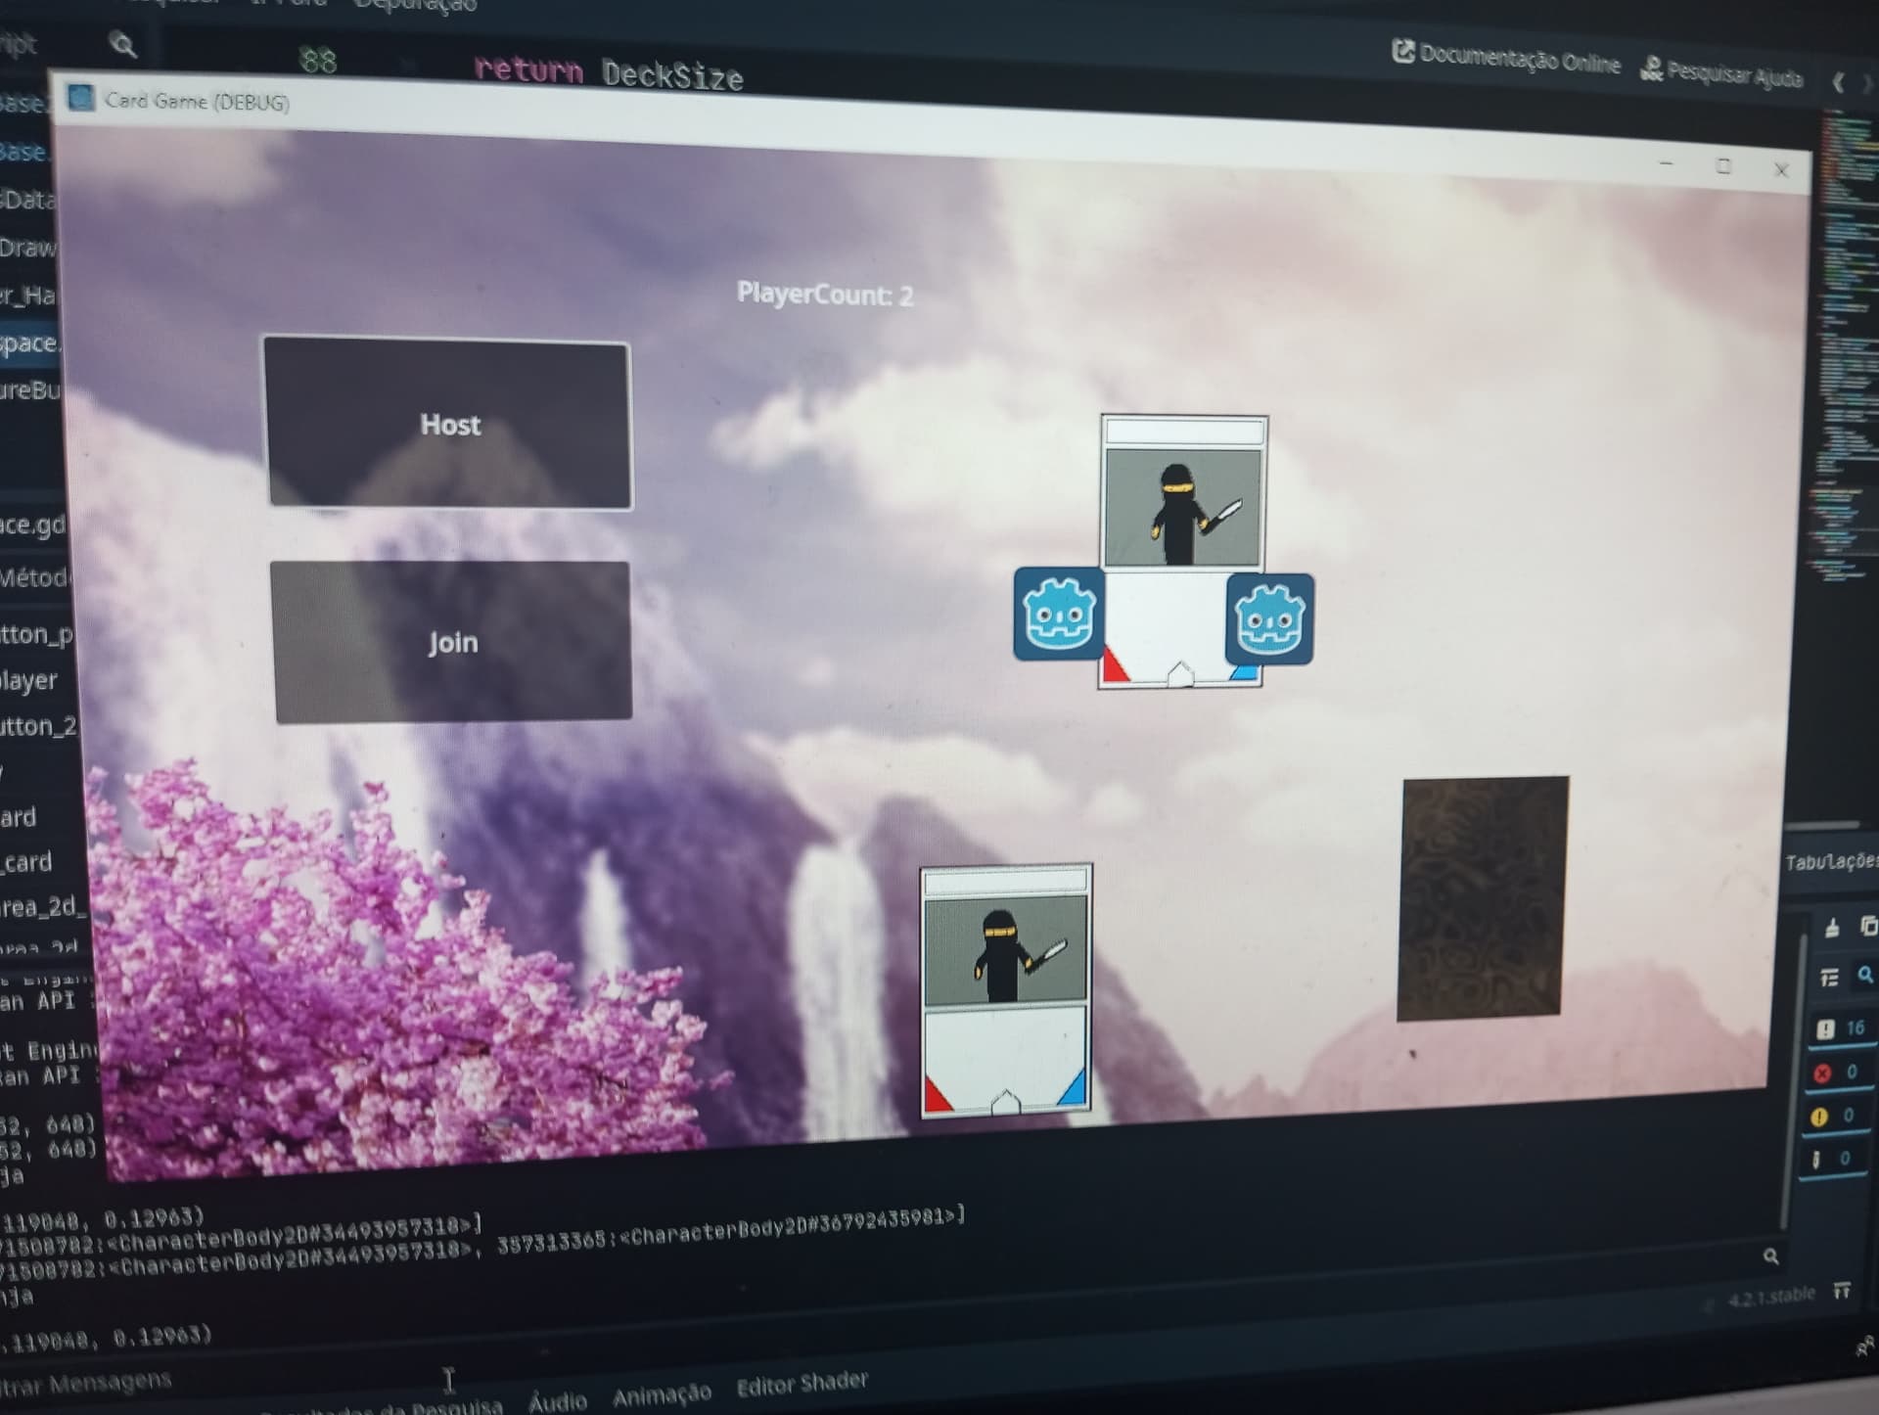Open the Animação bottom panel tab

[x=662, y=1393]
